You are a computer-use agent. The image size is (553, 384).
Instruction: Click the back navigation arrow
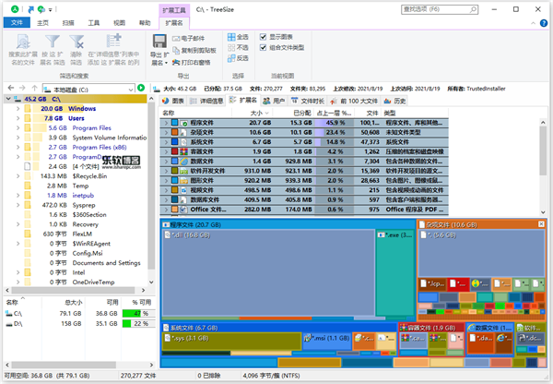(x=10, y=88)
